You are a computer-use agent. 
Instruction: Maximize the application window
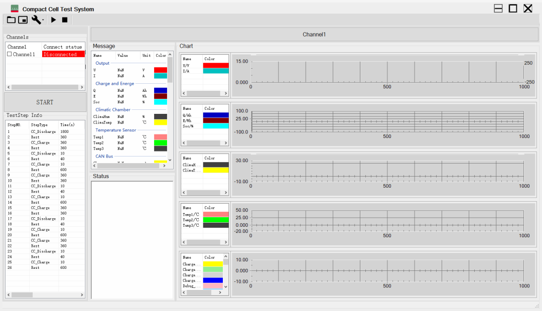513,9
